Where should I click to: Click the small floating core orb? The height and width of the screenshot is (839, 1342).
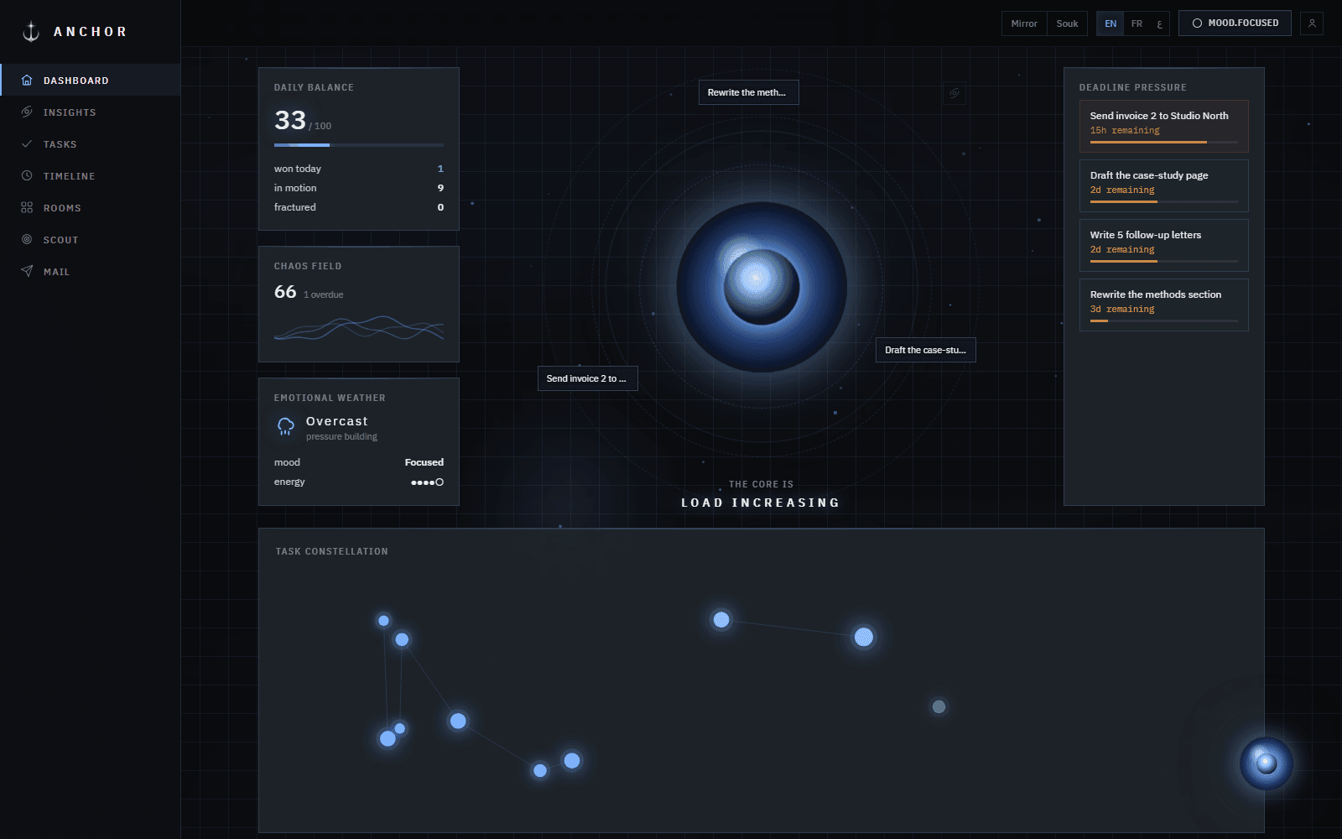point(1267,763)
